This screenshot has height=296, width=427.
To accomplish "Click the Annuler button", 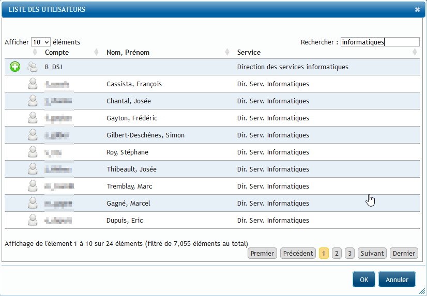I will coord(397,279).
